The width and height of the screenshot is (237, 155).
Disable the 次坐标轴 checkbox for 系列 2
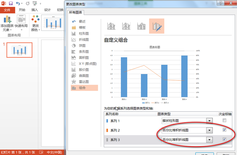(225, 130)
